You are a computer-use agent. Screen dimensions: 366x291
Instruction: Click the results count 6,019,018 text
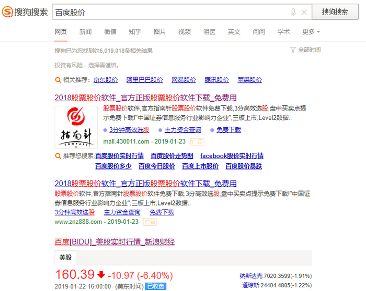click(x=111, y=51)
